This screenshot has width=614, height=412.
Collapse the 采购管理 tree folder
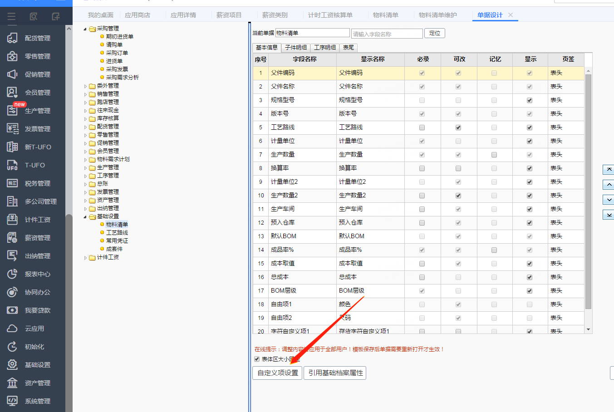point(85,29)
